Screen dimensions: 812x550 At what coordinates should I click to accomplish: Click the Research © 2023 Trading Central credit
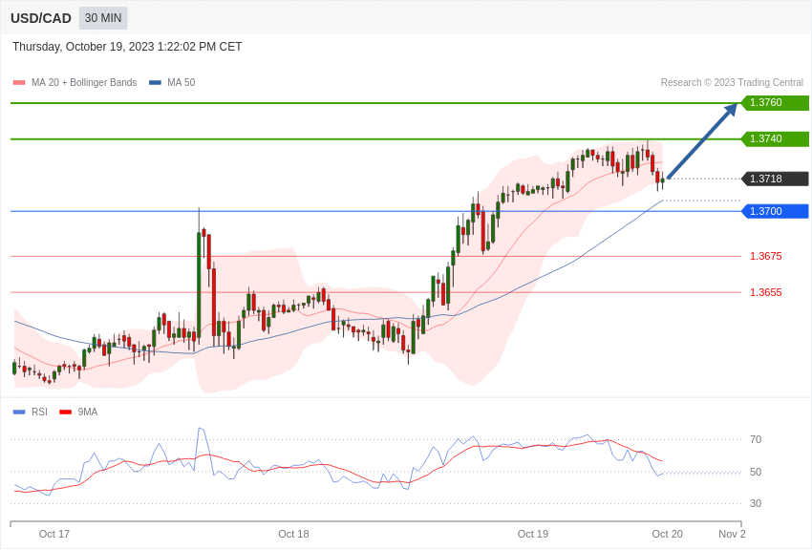pyautogui.click(x=732, y=83)
